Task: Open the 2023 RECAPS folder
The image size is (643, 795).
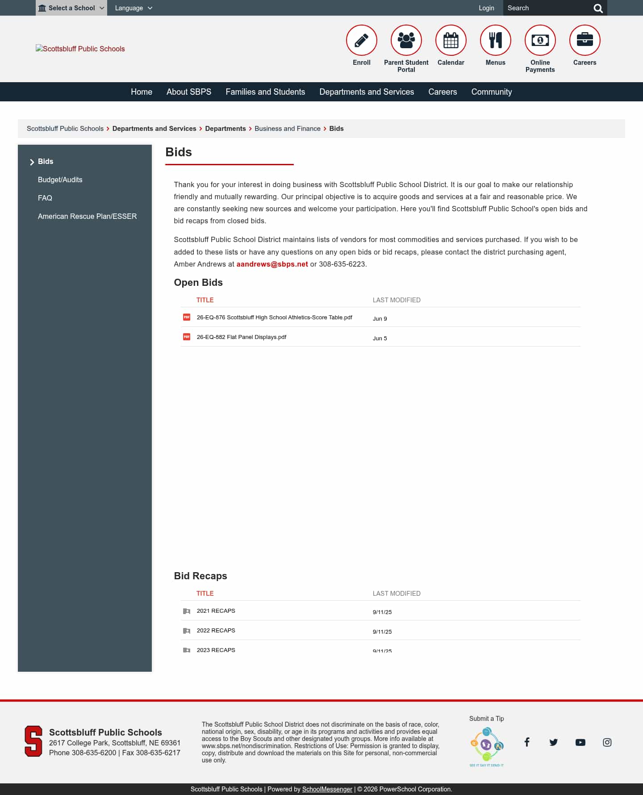Action: pyautogui.click(x=216, y=650)
